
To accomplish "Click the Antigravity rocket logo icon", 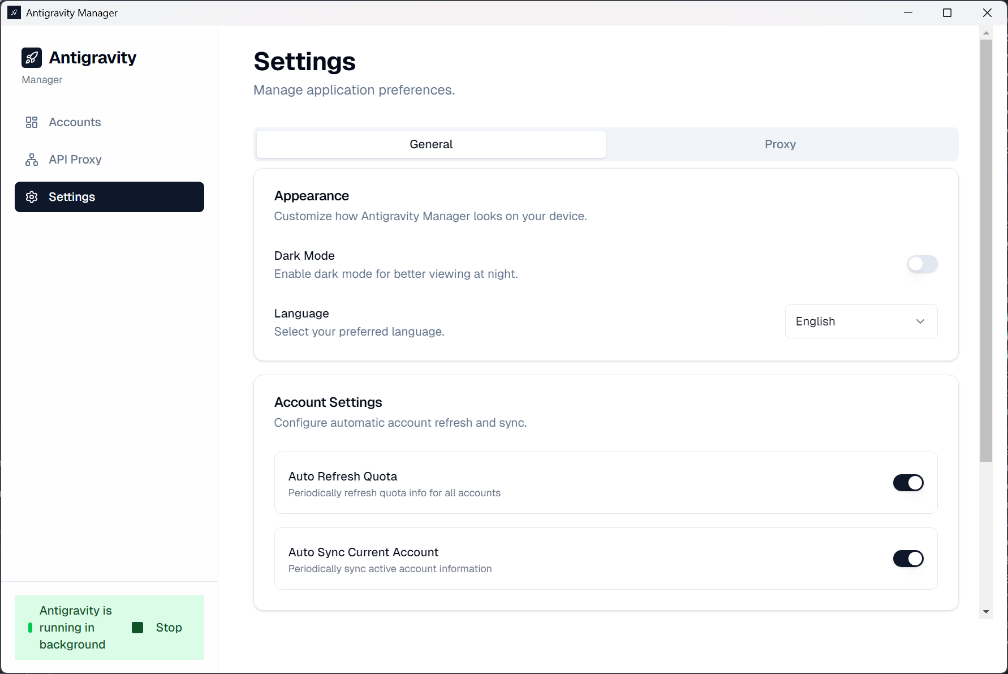I will [32, 57].
